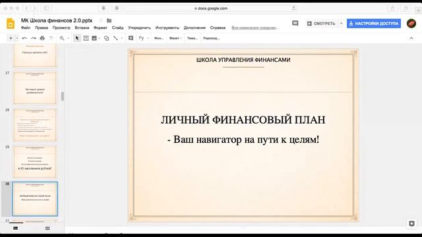Click the subtitle Ваш навигатор на пути

coord(243,140)
